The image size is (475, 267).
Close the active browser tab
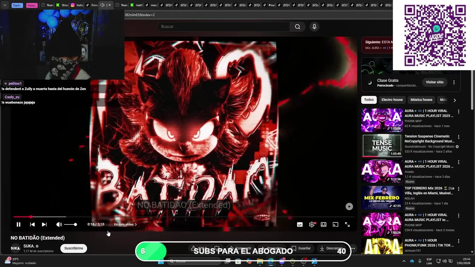tap(109, 5)
